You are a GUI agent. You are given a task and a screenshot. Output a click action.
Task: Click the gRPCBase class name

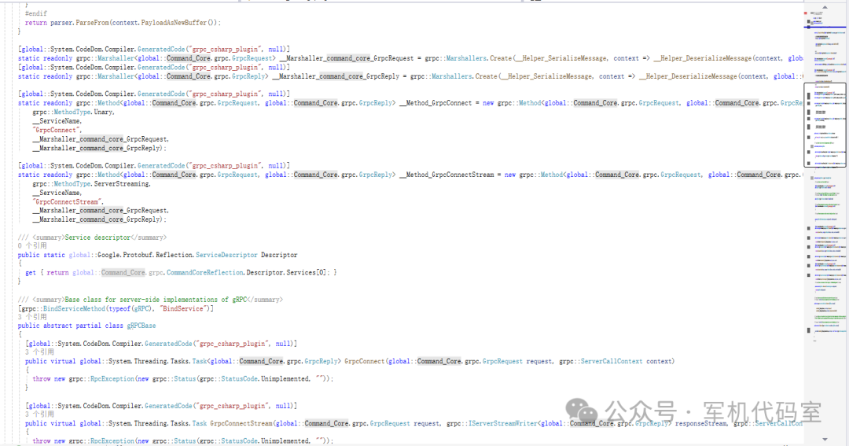(141, 326)
